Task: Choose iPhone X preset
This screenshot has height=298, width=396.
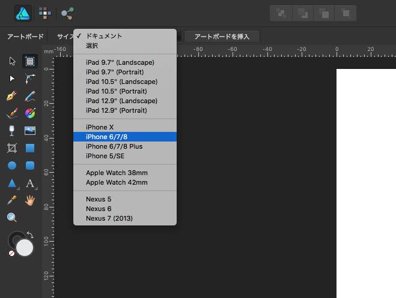Action: 125,127
